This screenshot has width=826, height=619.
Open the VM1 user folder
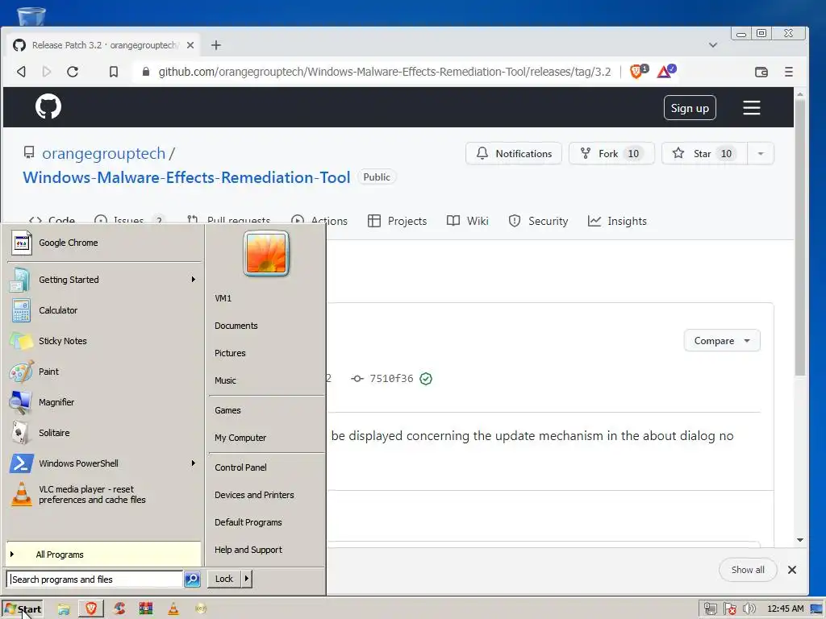pyautogui.click(x=223, y=298)
